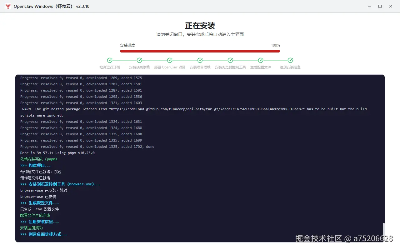The image size is (400, 250).
Task: Click the checkmark above 安装缺失依赖
Action: [x=139, y=60]
